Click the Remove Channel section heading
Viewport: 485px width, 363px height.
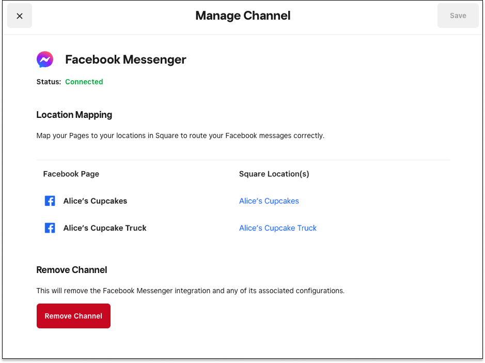pos(72,270)
